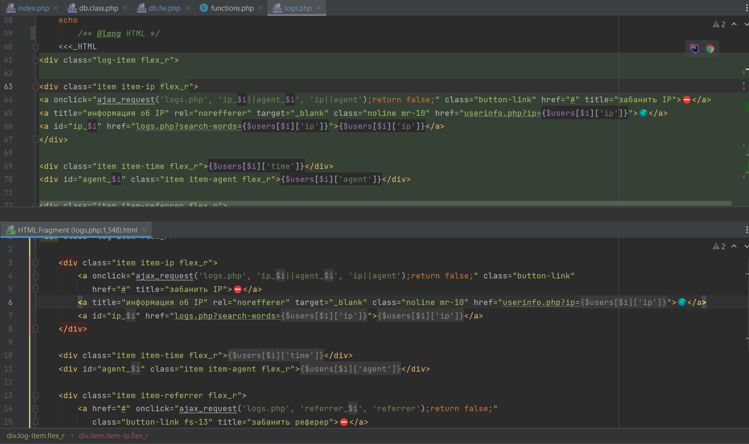Open the page in Chrome browser
This screenshot has height=444, width=749.
(710, 49)
